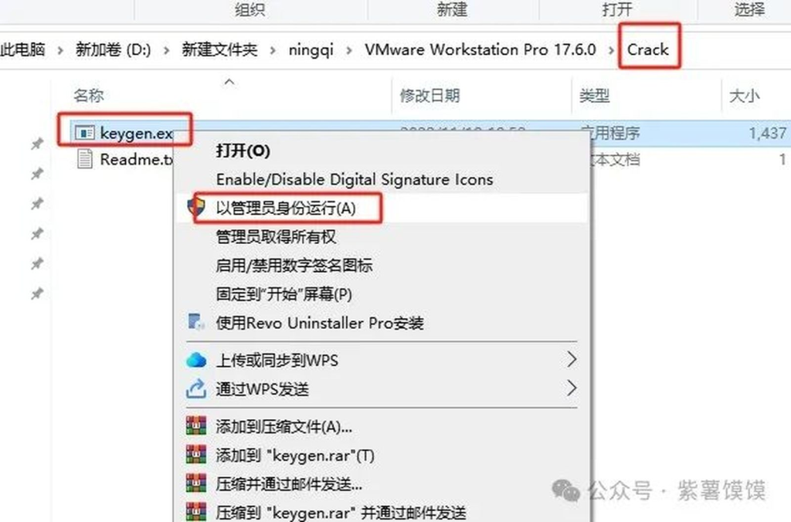Image resolution: width=791 pixels, height=522 pixels.
Task: Open breadcrumb chevron after 新加卷 (D:)
Action: (x=166, y=50)
